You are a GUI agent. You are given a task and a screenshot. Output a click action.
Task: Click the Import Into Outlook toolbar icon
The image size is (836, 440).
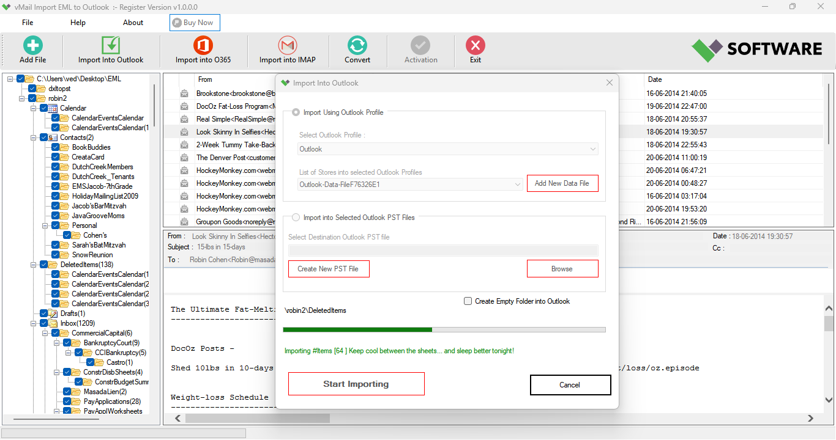click(111, 45)
